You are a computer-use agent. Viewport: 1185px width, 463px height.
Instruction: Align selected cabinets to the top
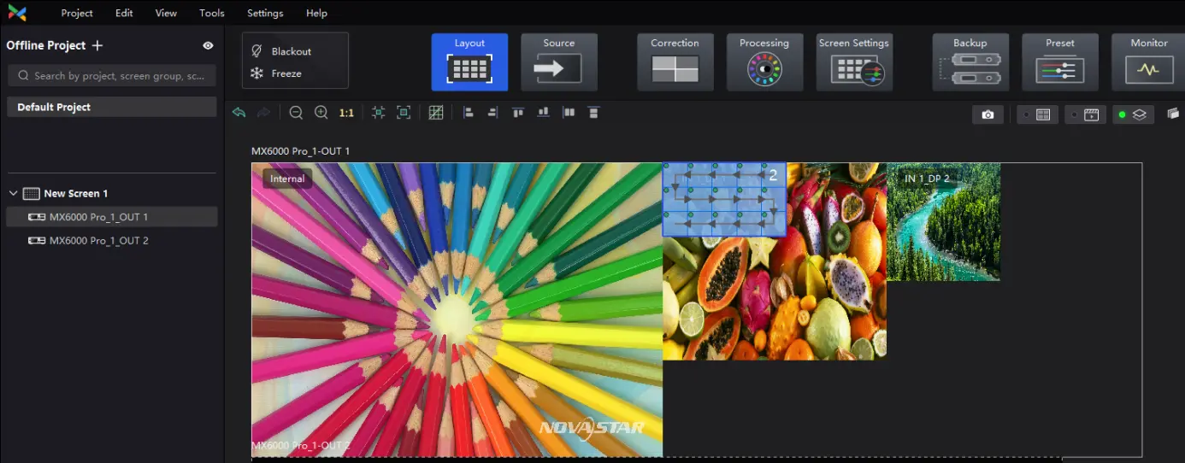(x=517, y=113)
